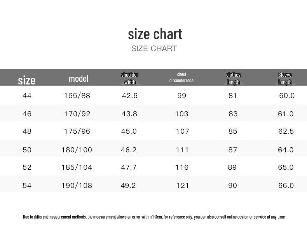Click the uppercase "SIZE CHART" subtitle
This screenshot has width=307, height=241.
(x=154, y=48)
